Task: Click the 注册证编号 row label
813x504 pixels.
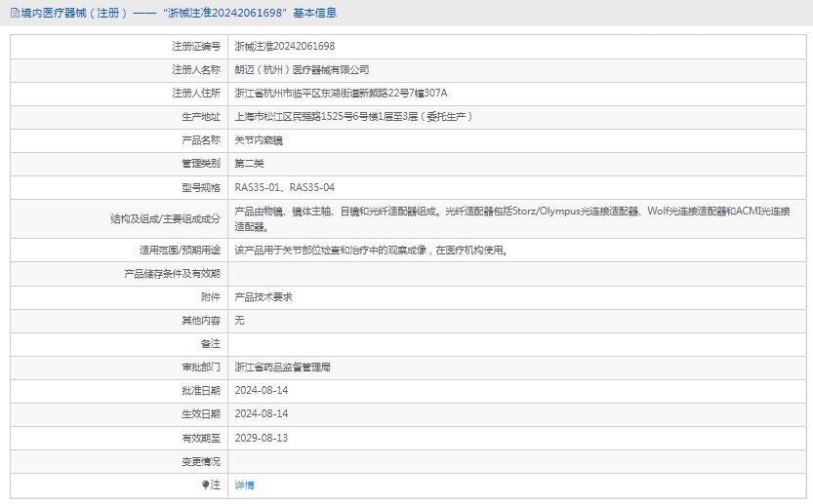Action: (x=195, y=46)
